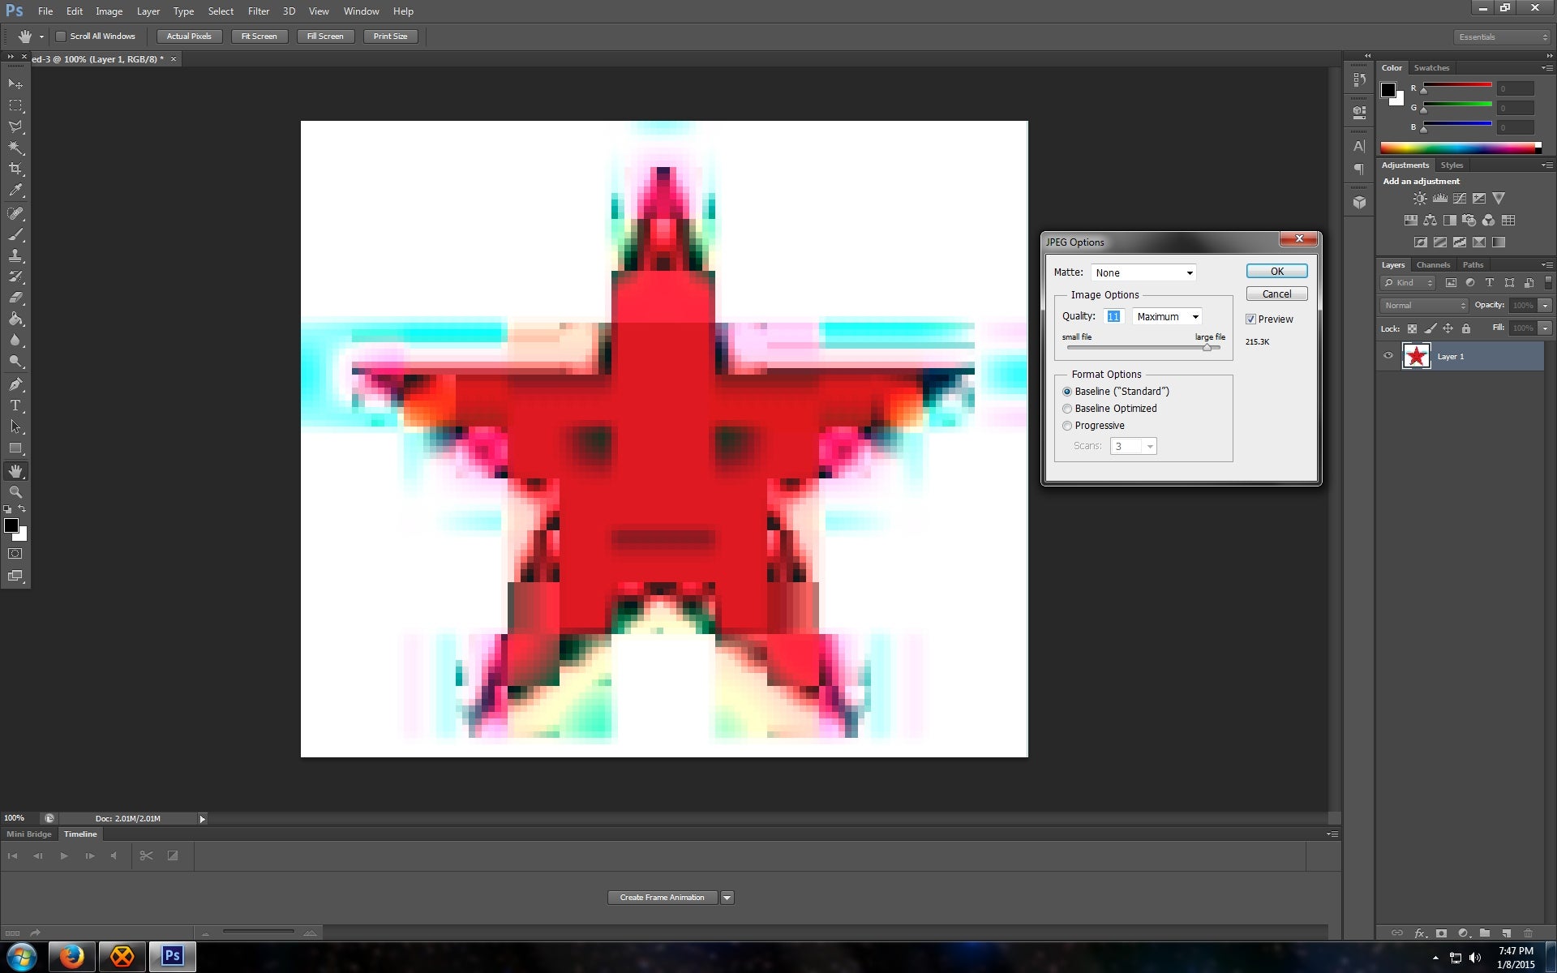1557x973 pixels.
Task: Select the Horizontal Type tool
Action: coord(15,405)
